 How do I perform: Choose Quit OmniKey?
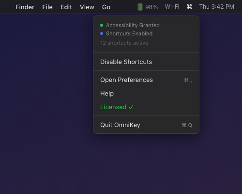(146, 125)
